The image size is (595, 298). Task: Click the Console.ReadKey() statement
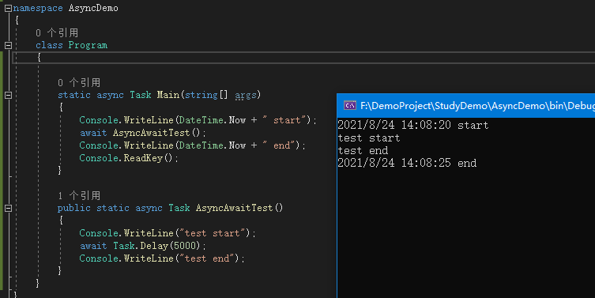point(129,158)
